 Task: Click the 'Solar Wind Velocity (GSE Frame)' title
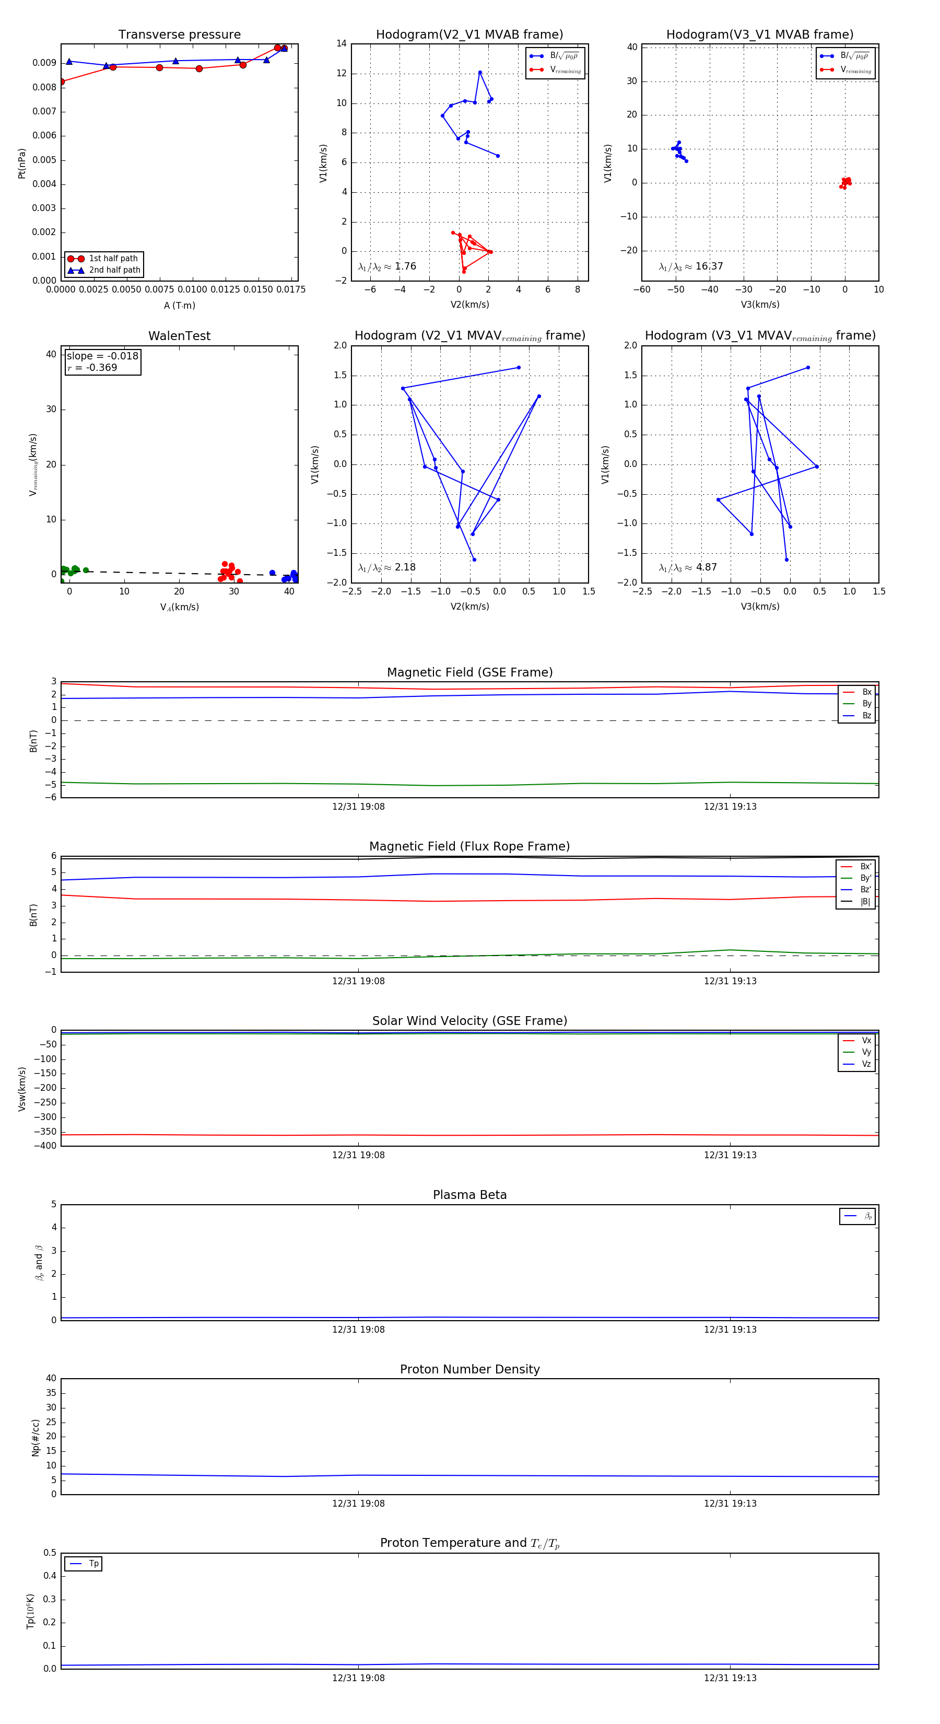[x=469, y=1021]
